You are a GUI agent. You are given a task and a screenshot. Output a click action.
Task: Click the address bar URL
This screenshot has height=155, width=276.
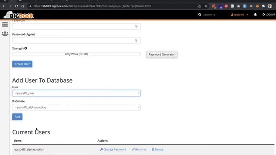coord(92,6)
